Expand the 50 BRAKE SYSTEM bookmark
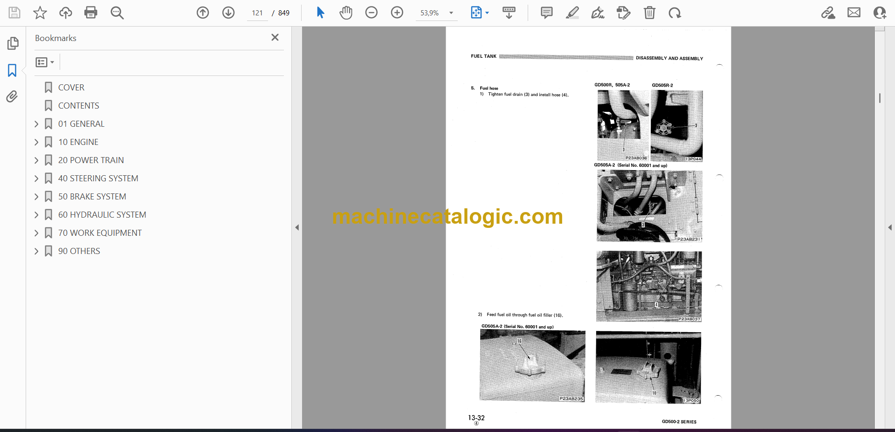Viewport: 895px width, 432px height. 36,197
